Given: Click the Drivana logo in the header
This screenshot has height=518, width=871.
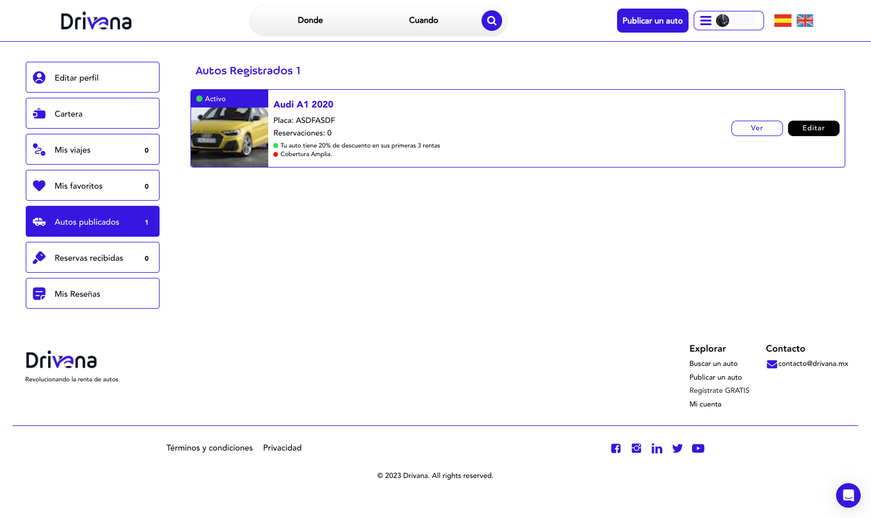Looking at the screenshot, I should [96, 21].
